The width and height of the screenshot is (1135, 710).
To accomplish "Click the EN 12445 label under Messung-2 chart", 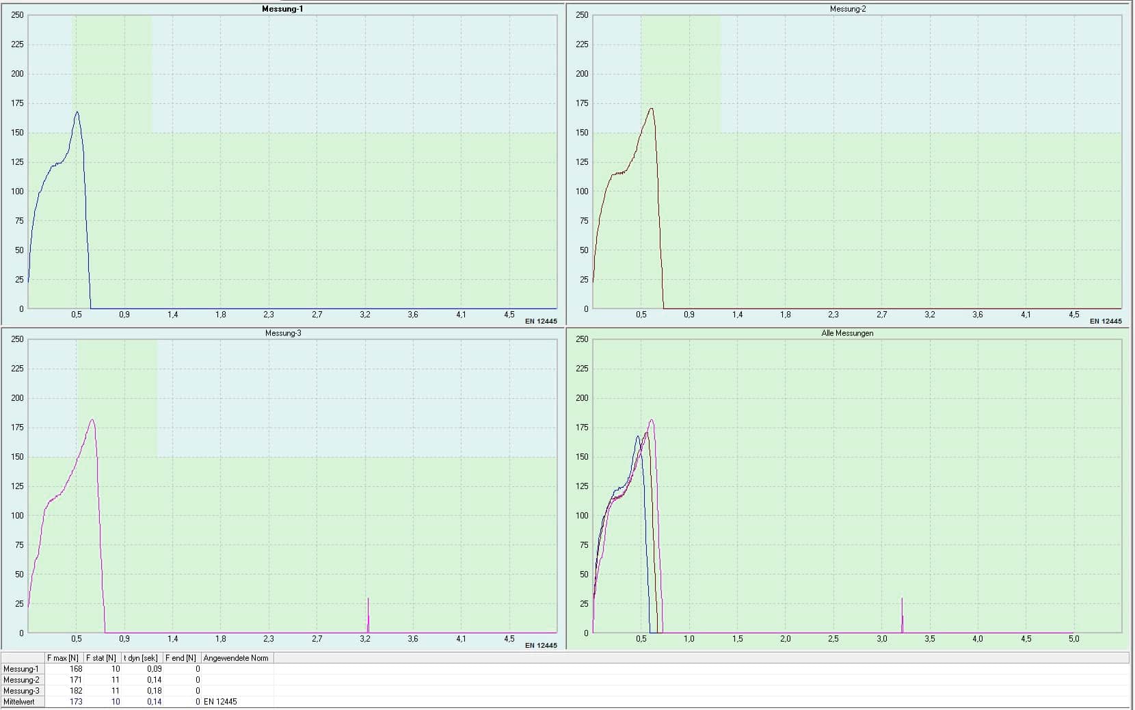I will (x=1105, y=321).
